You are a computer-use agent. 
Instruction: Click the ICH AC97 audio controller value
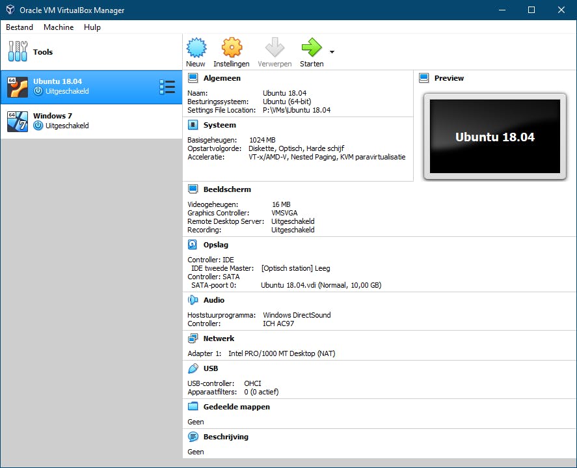[x=278, y=323]
